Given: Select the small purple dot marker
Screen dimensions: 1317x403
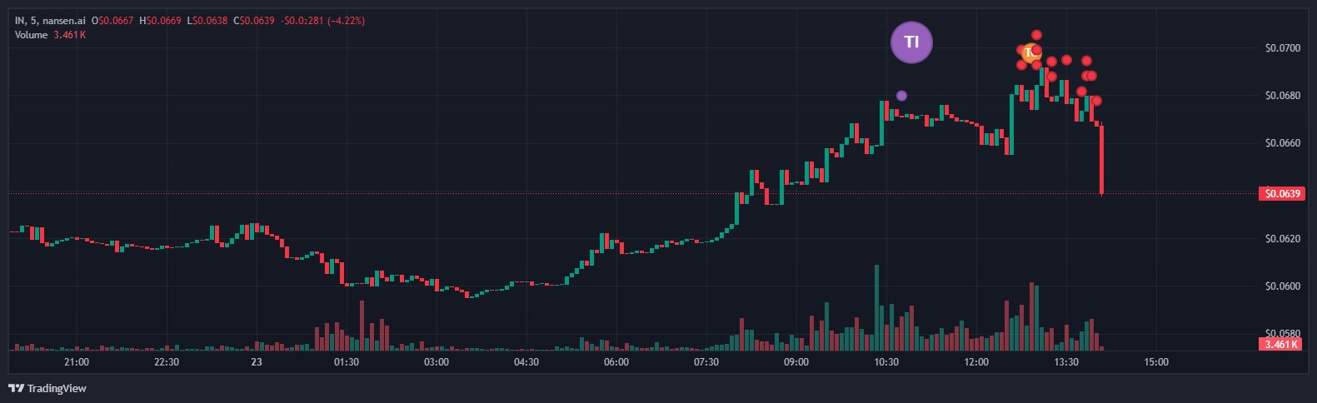Looking at the screenshot, I should [901, 96].
